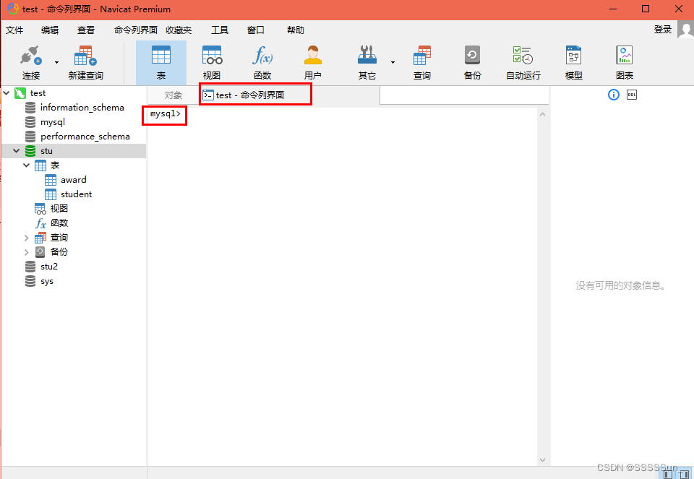The width and height of the screenshot is (694, 479).
Task: Click the 视图 tree icon
Action: 40,209
